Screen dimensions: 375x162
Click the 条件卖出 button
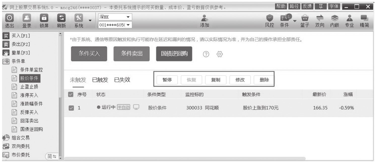pos(131,54)
